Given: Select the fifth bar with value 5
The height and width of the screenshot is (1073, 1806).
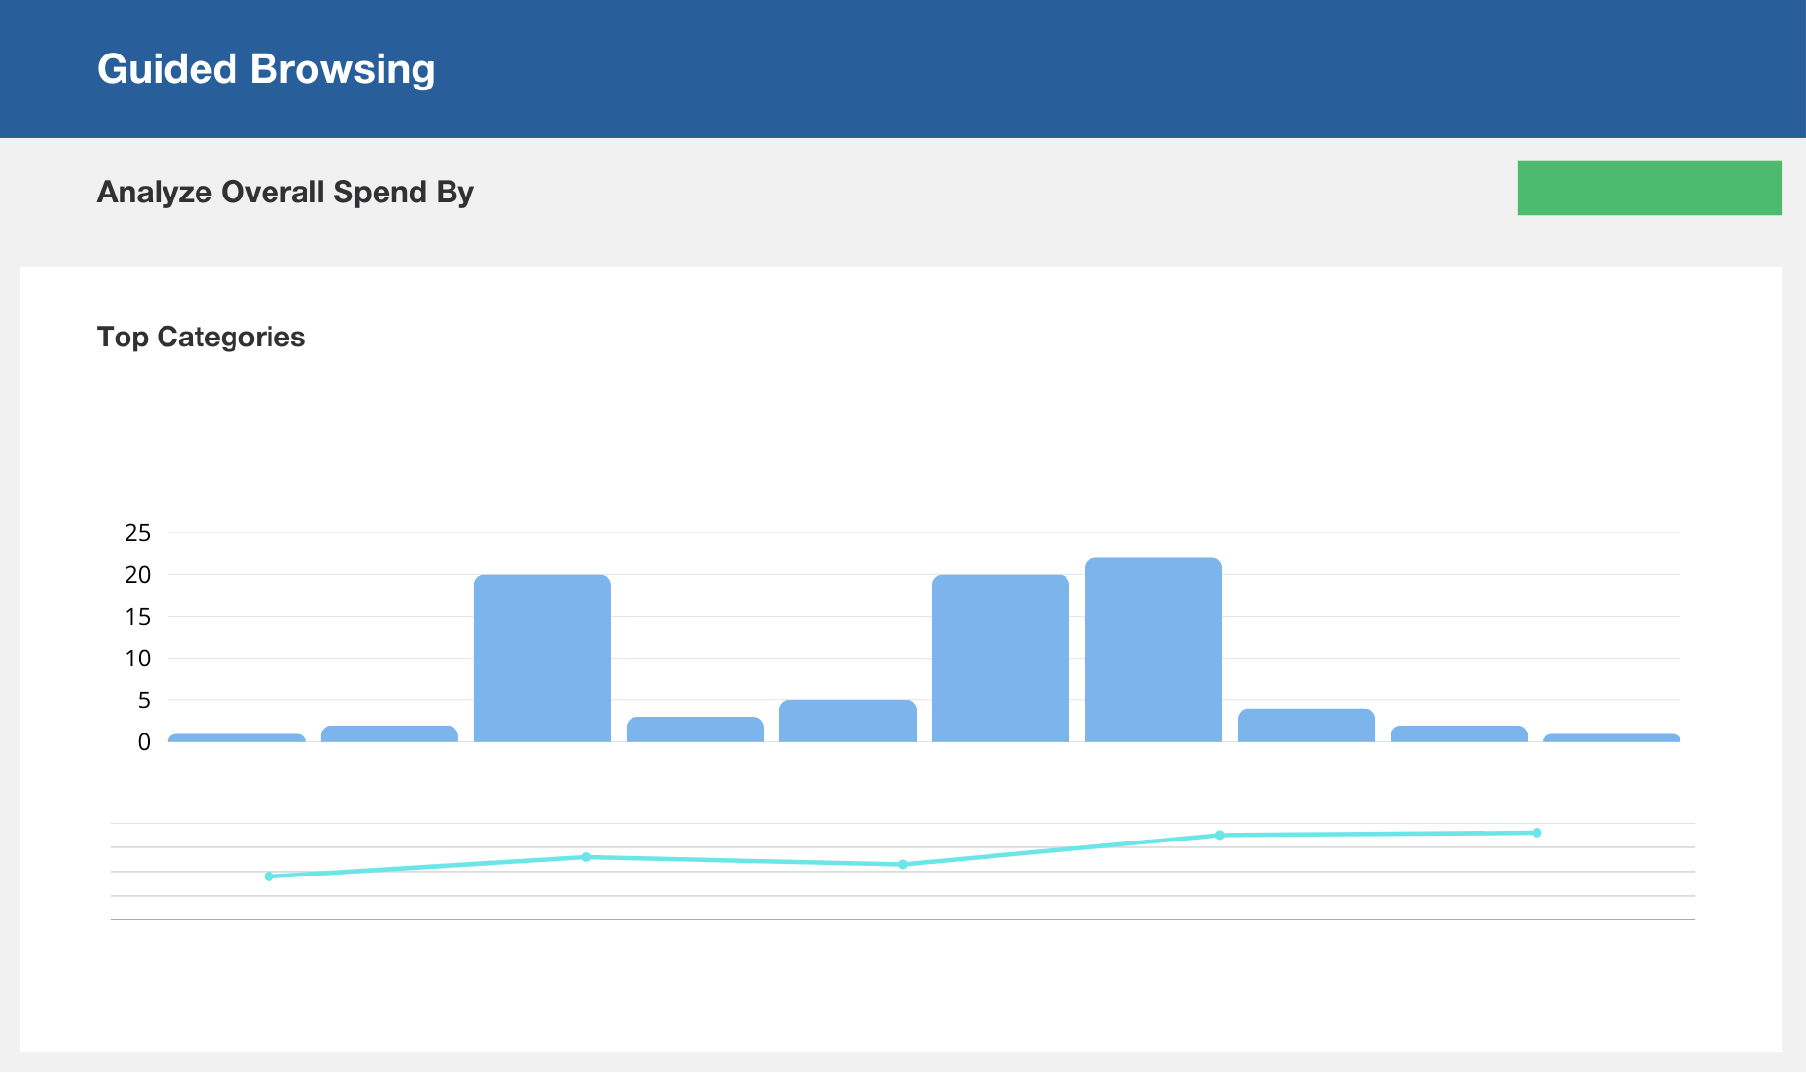Looking at the screenshot, I should pos(848,721).
